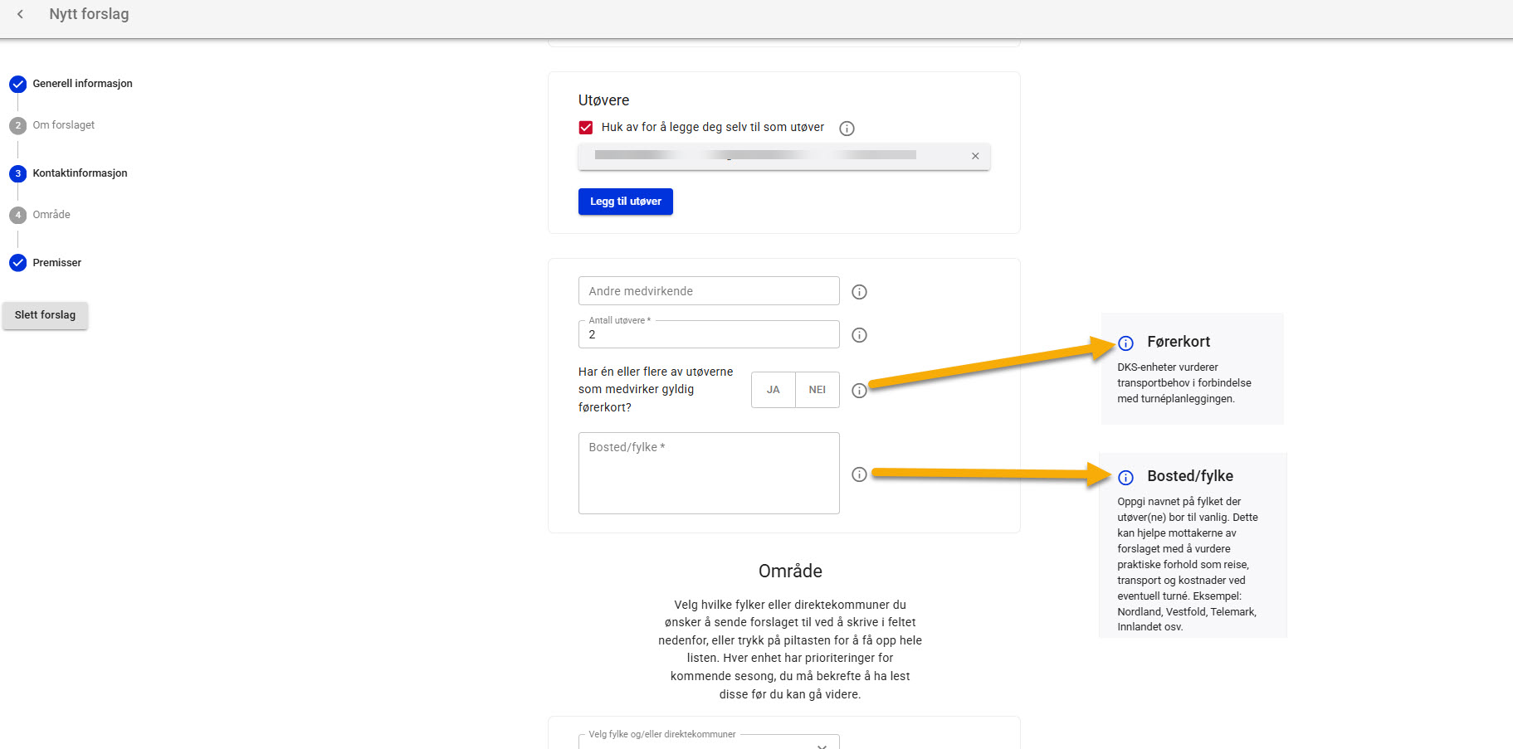Open the Om forslaget step
The width and height of the screenshot is (1513, 749).
coord(63,125)
